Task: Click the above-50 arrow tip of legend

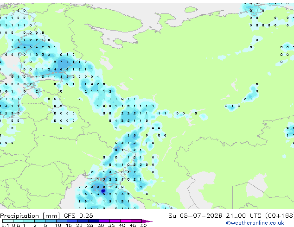Action: 147,221
